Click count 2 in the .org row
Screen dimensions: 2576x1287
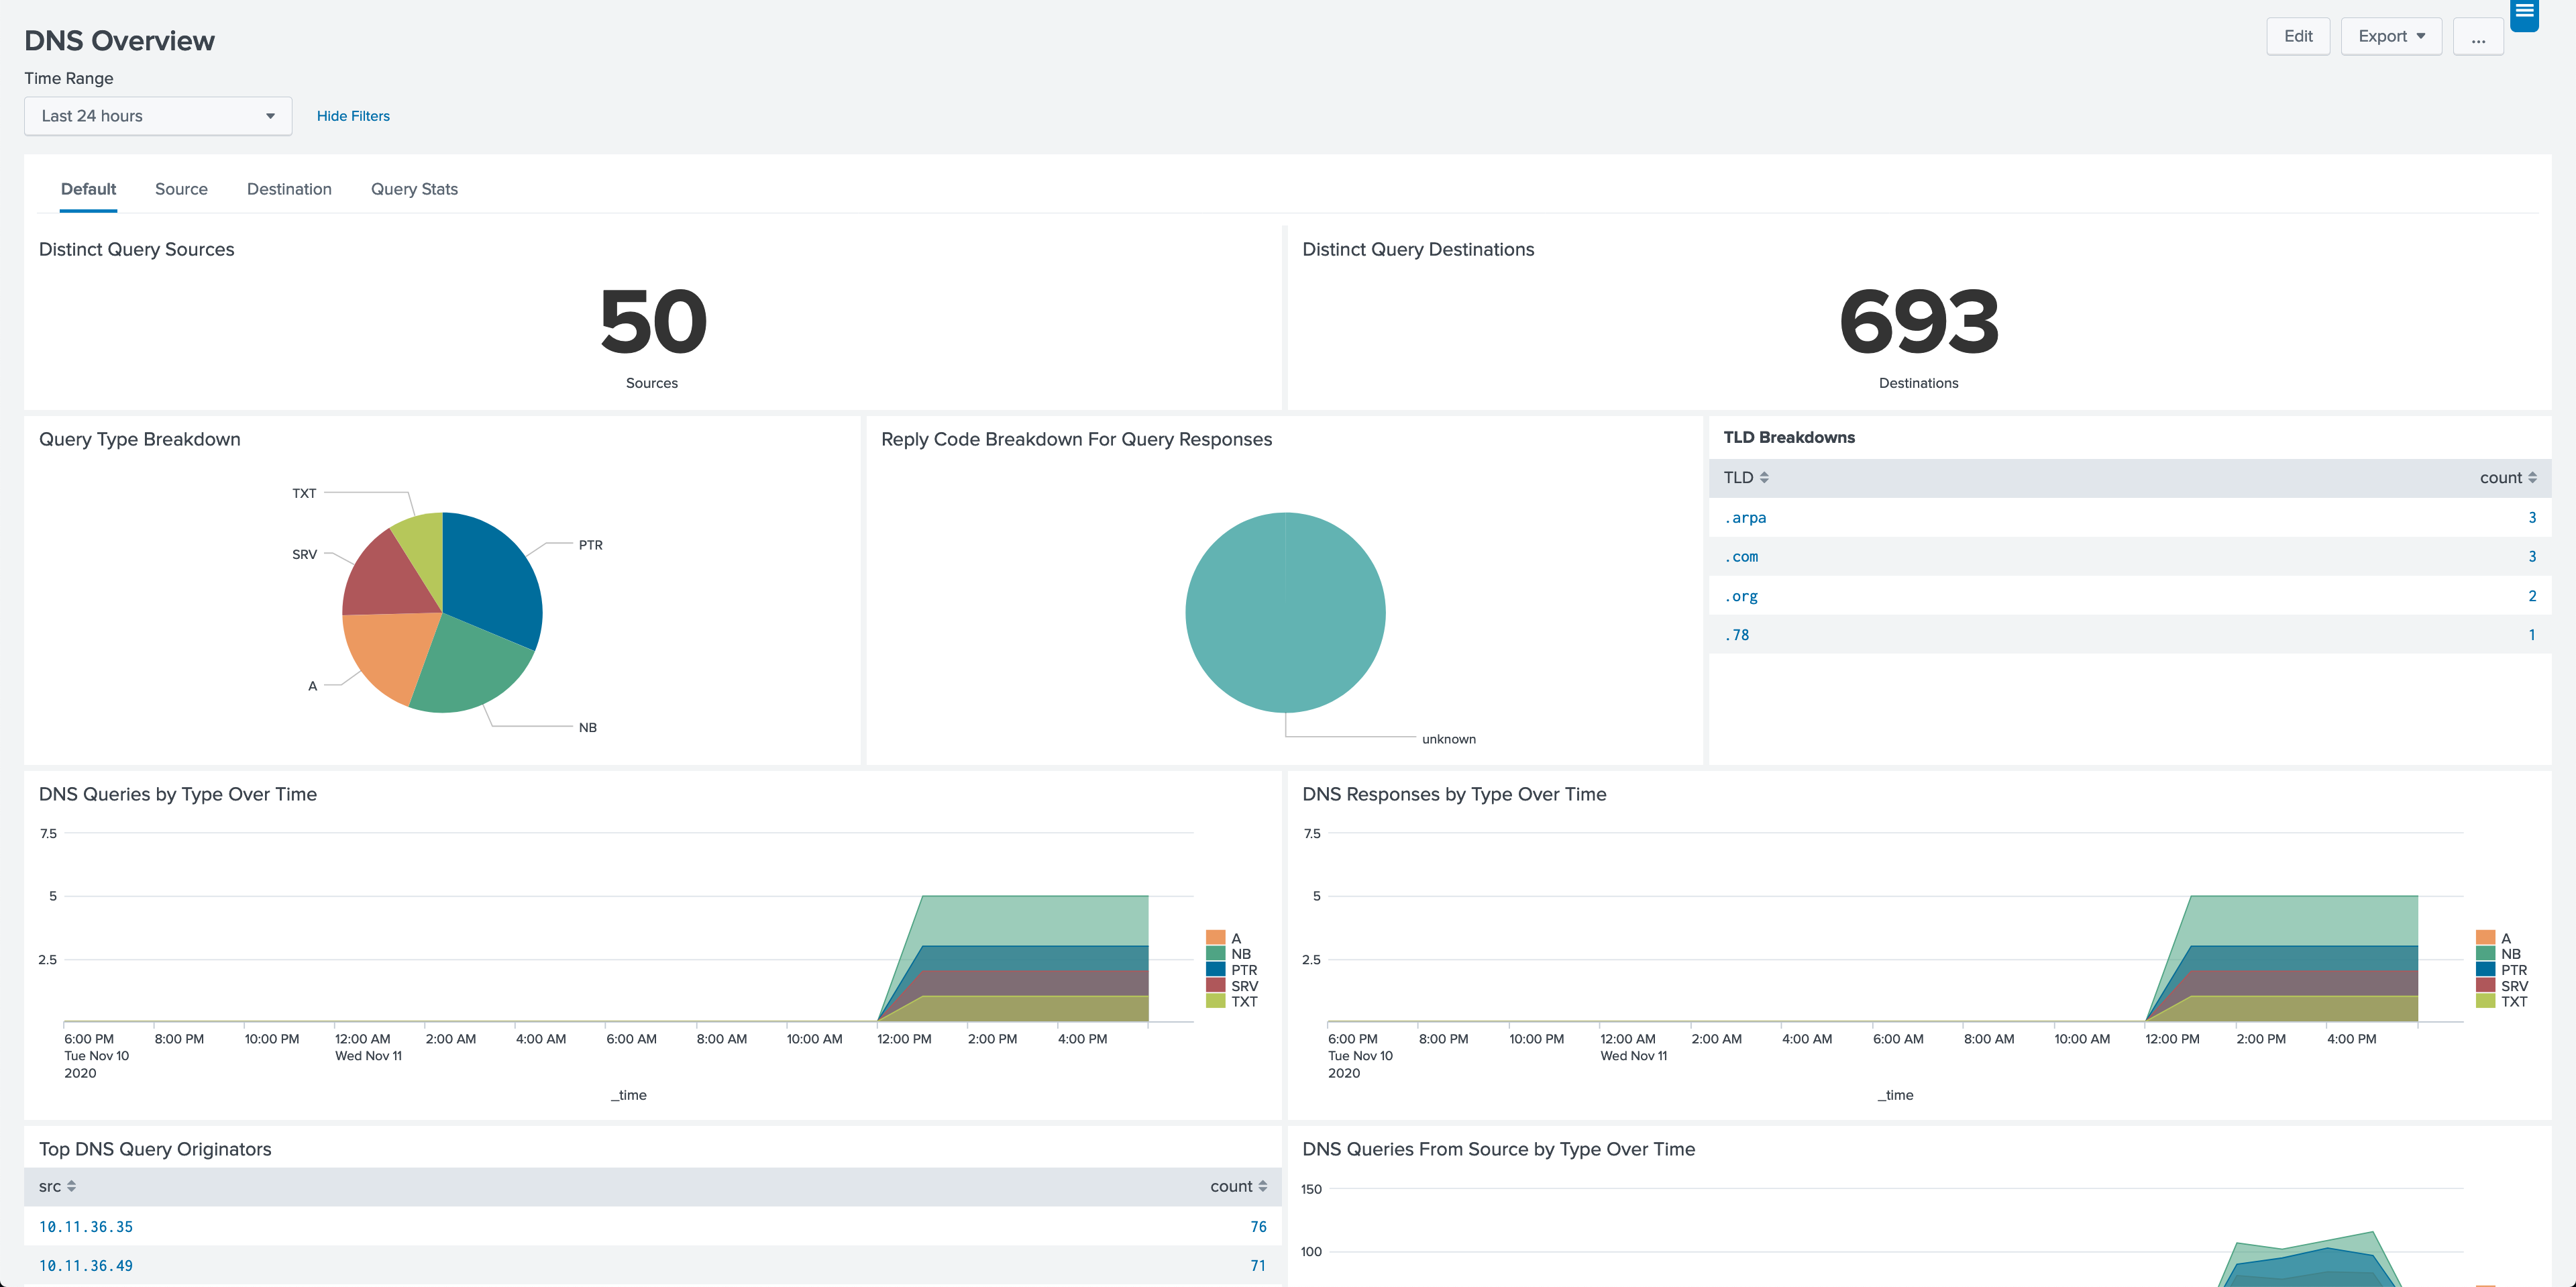point(2532,596)
